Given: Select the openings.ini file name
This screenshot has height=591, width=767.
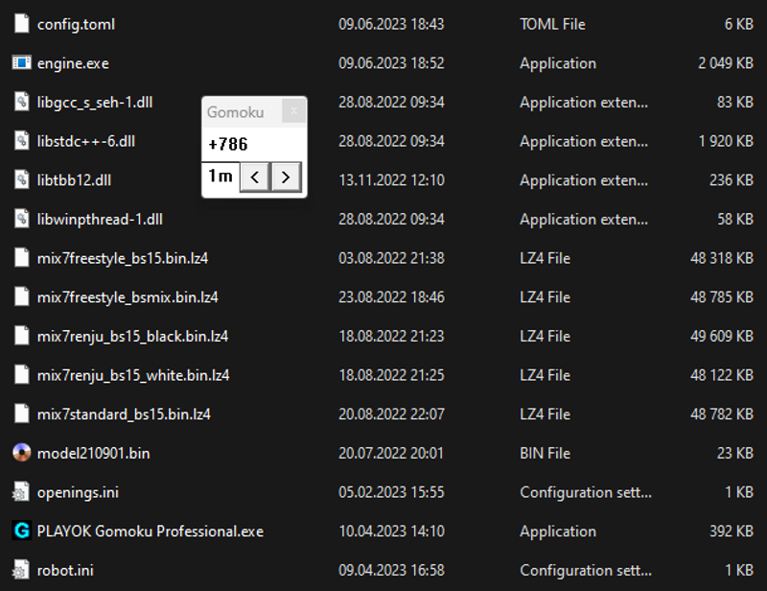Looking at the screenshot, I should click(x=78, y=492).
